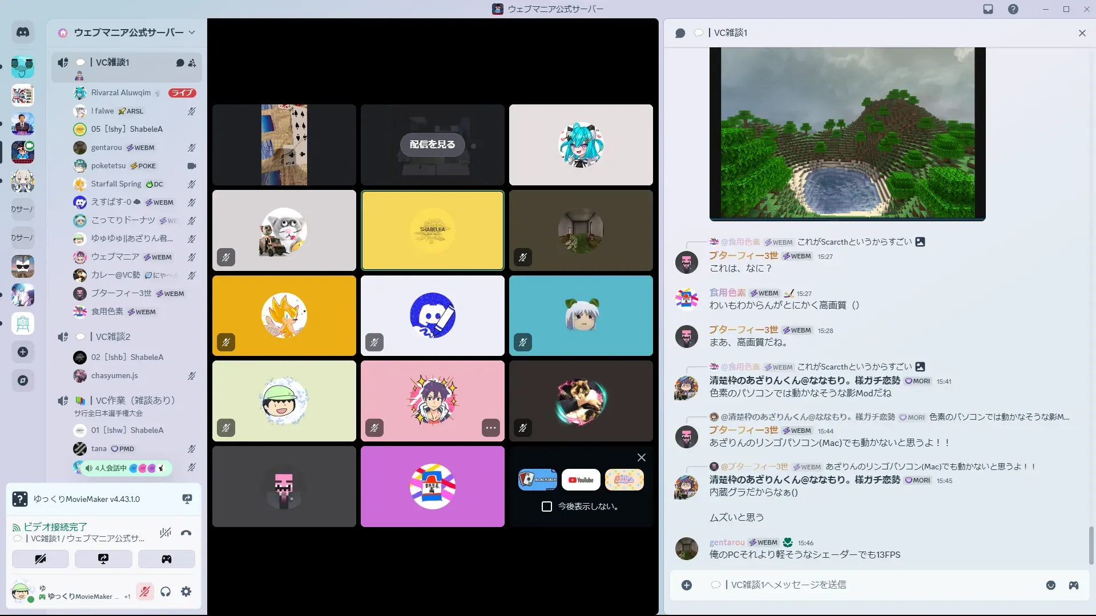Click the Add a Server plus icon

23,352
